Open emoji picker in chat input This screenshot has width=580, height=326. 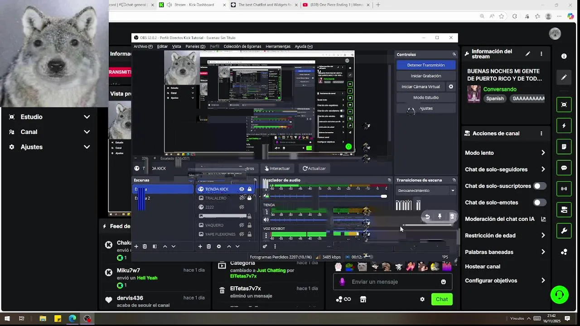[443, 282]
